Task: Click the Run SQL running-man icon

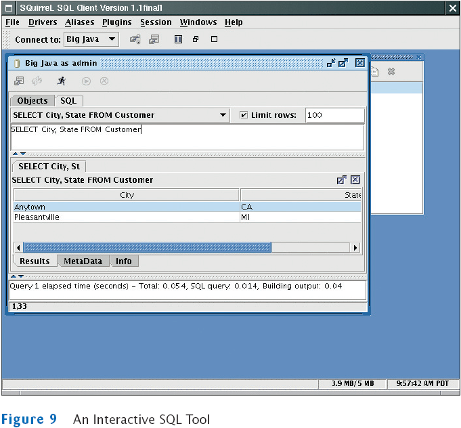Action: [x=62, y=81]
